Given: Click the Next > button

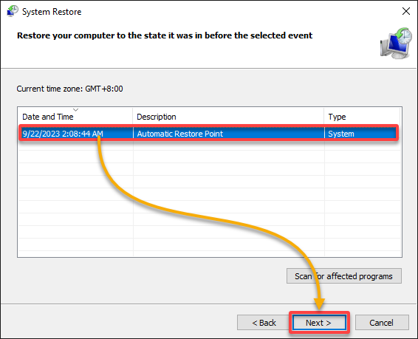Looking at the screenshot, I should coord(319,323).
